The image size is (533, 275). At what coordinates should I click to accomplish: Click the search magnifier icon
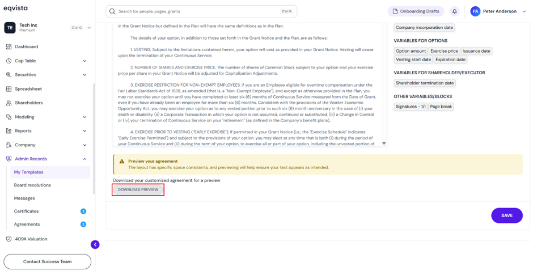tap(112, 11)
